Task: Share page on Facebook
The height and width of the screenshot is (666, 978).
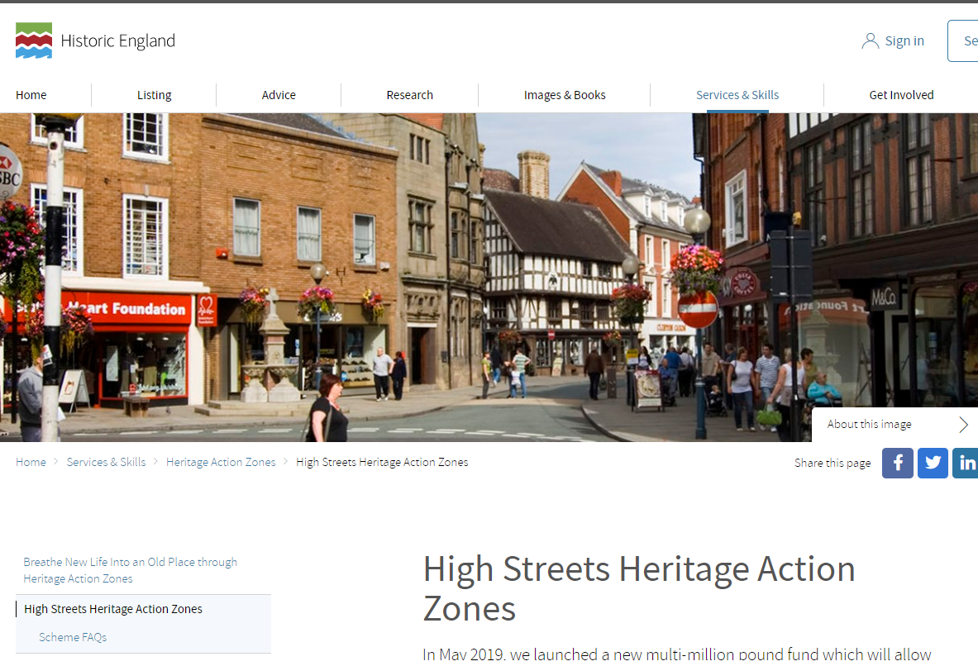Action: click(897, 463)
